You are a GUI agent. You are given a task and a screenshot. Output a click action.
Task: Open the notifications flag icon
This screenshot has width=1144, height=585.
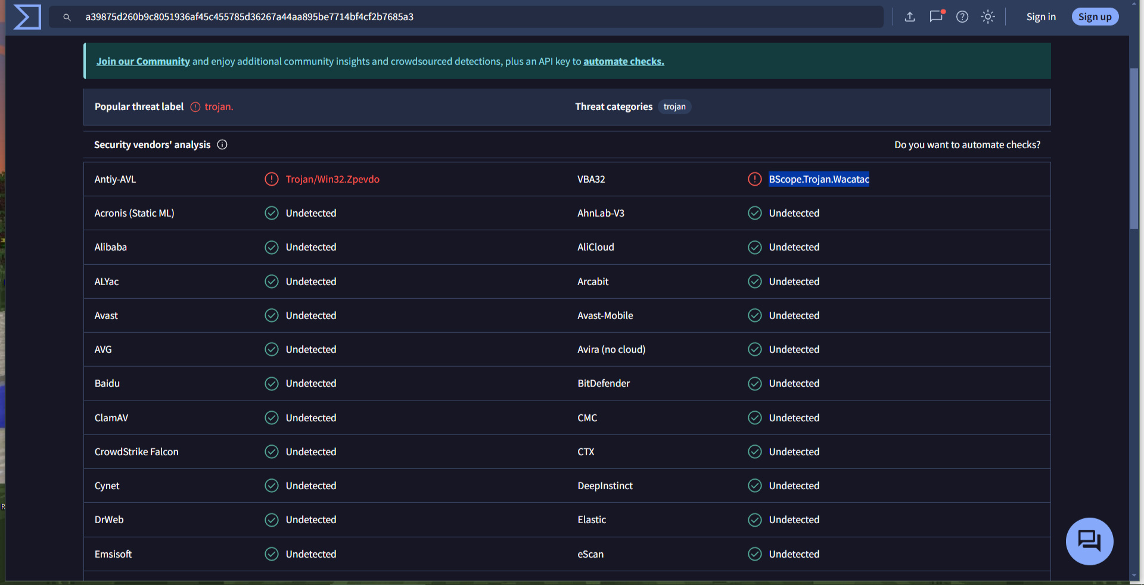(936, 17)
